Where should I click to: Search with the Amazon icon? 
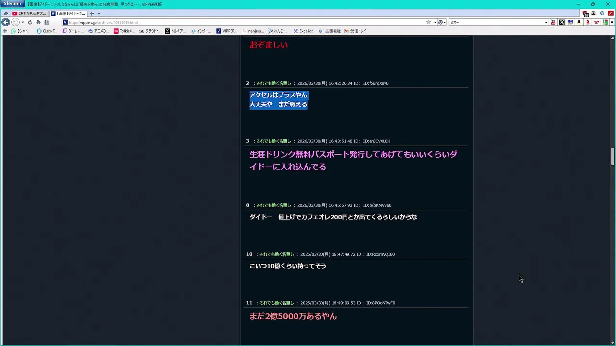tap(579, 22)
